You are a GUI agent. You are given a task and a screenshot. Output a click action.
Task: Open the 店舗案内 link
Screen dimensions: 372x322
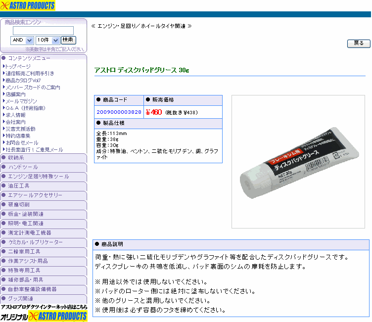click(15, 94)
